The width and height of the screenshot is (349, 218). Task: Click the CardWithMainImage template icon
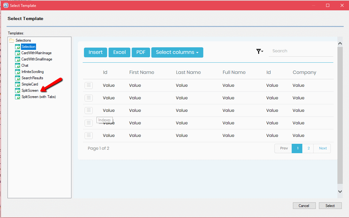(x=18, y=53)
